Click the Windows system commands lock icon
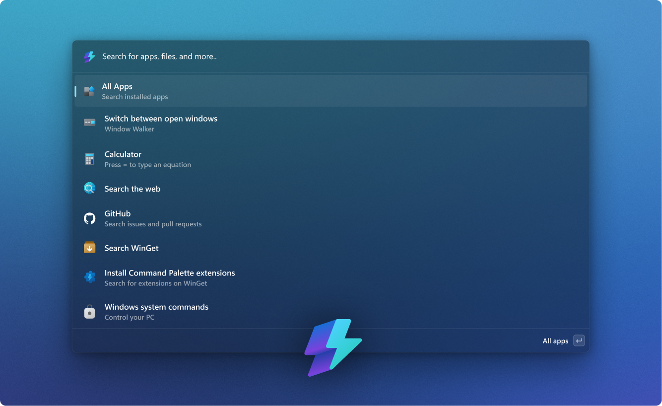The width and height of the screenshot is (662, 406). point(89,312)
